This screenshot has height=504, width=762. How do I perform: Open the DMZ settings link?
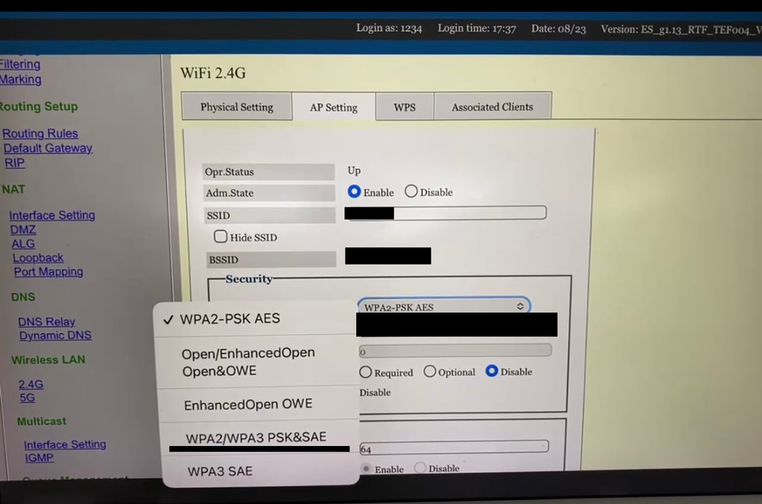coord(23,230)
